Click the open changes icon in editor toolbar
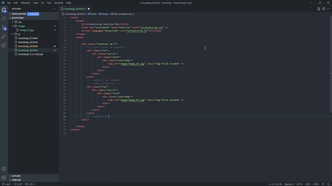The width and height of the screenshot is (332, 186). pos(319,9)
